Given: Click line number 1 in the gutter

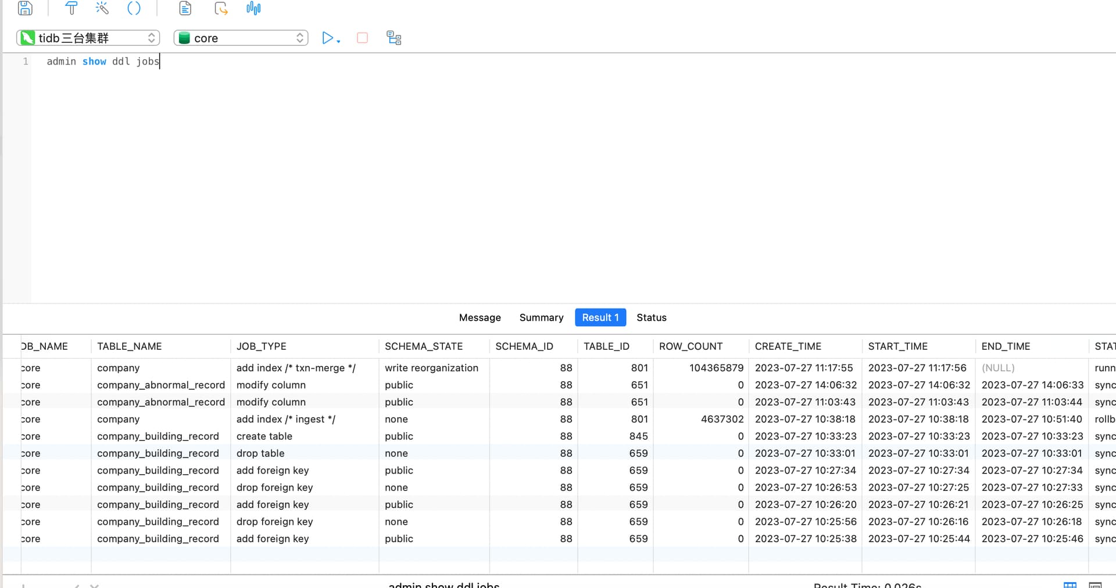Looking at the screenshot, I should tap(26, 61).
